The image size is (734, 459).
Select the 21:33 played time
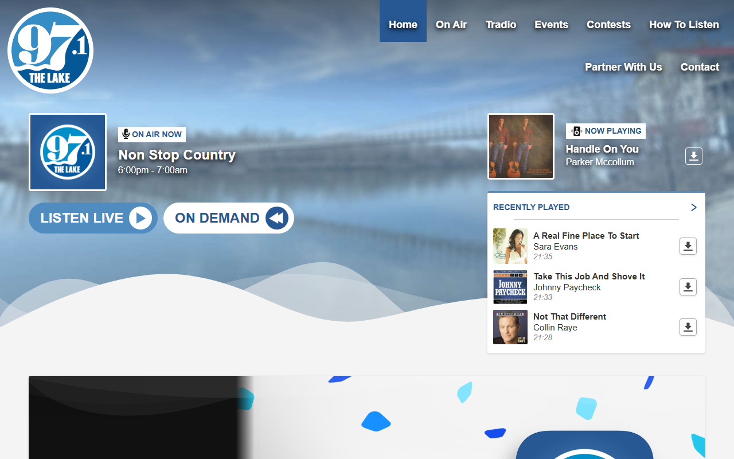[x=543, y=297]
